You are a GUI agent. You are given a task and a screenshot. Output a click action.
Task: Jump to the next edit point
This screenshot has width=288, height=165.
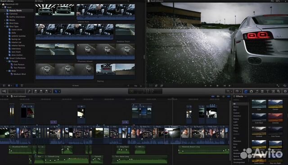pos(229,86)
